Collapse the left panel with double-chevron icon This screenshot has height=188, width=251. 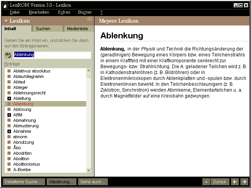pos(89,19)
